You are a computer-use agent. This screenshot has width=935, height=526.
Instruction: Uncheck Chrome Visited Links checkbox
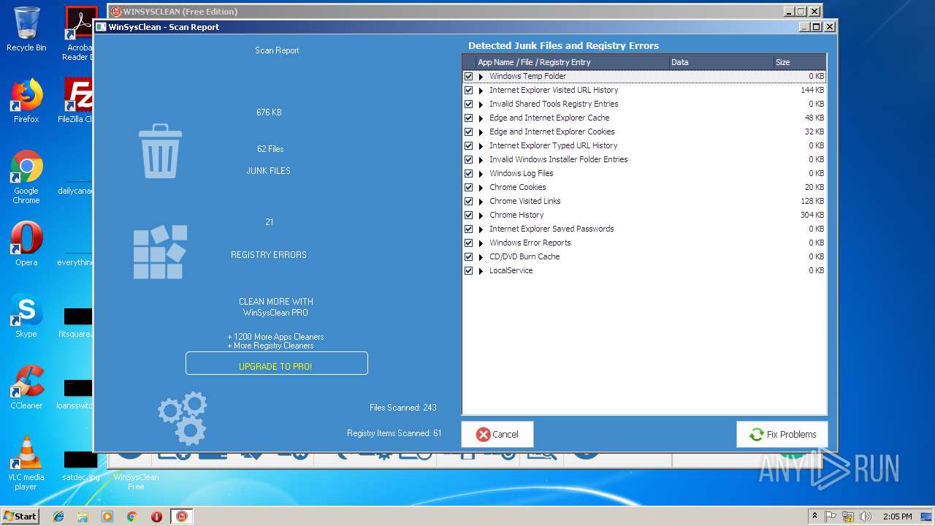click(x=469, y=201)
